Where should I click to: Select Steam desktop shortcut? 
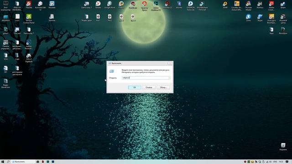click(283, 5)
